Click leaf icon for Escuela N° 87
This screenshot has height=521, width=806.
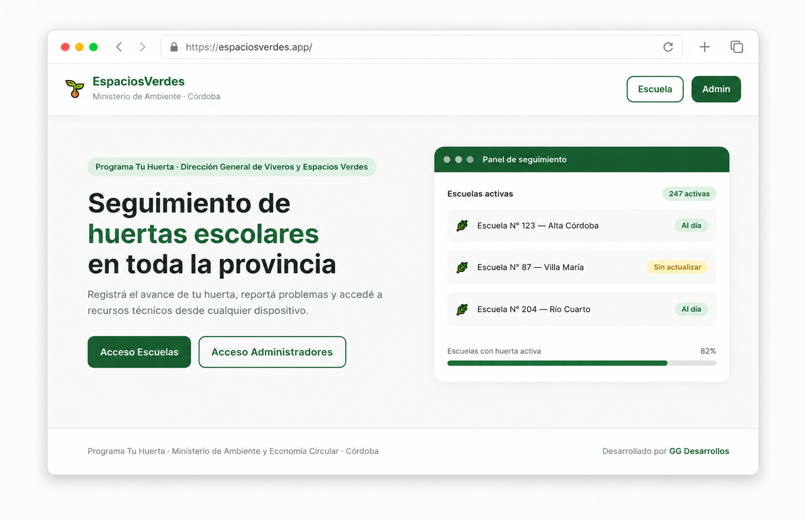click(462, 267)
